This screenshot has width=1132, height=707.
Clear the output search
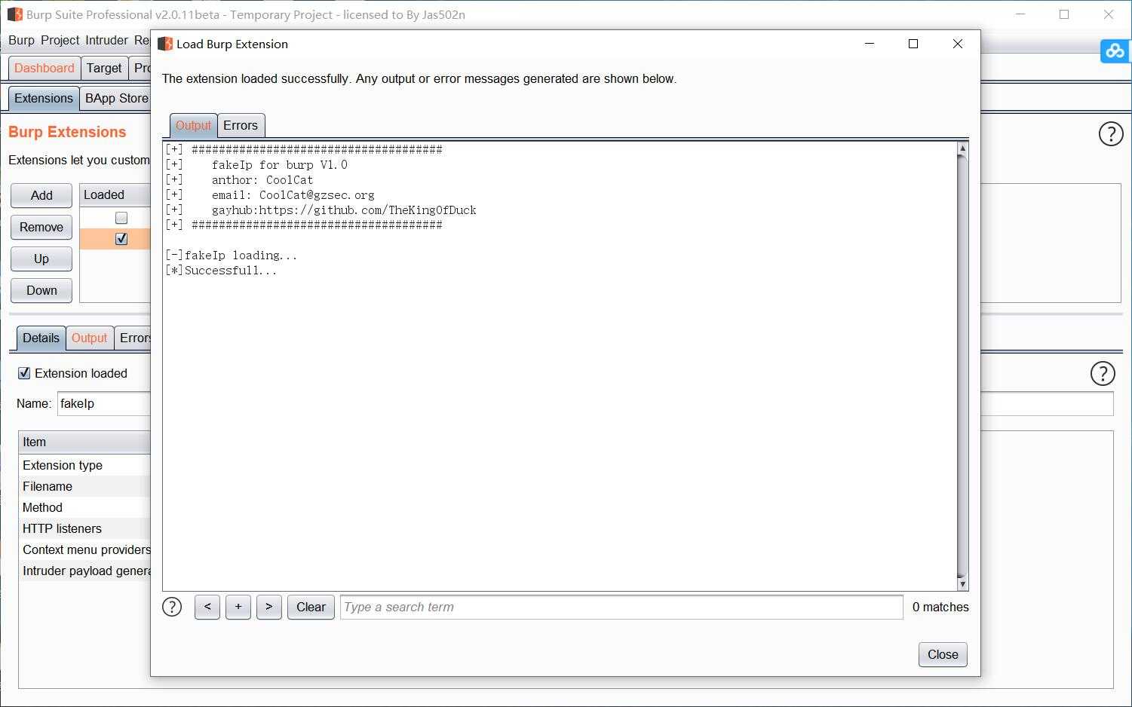tap(311, 607)
